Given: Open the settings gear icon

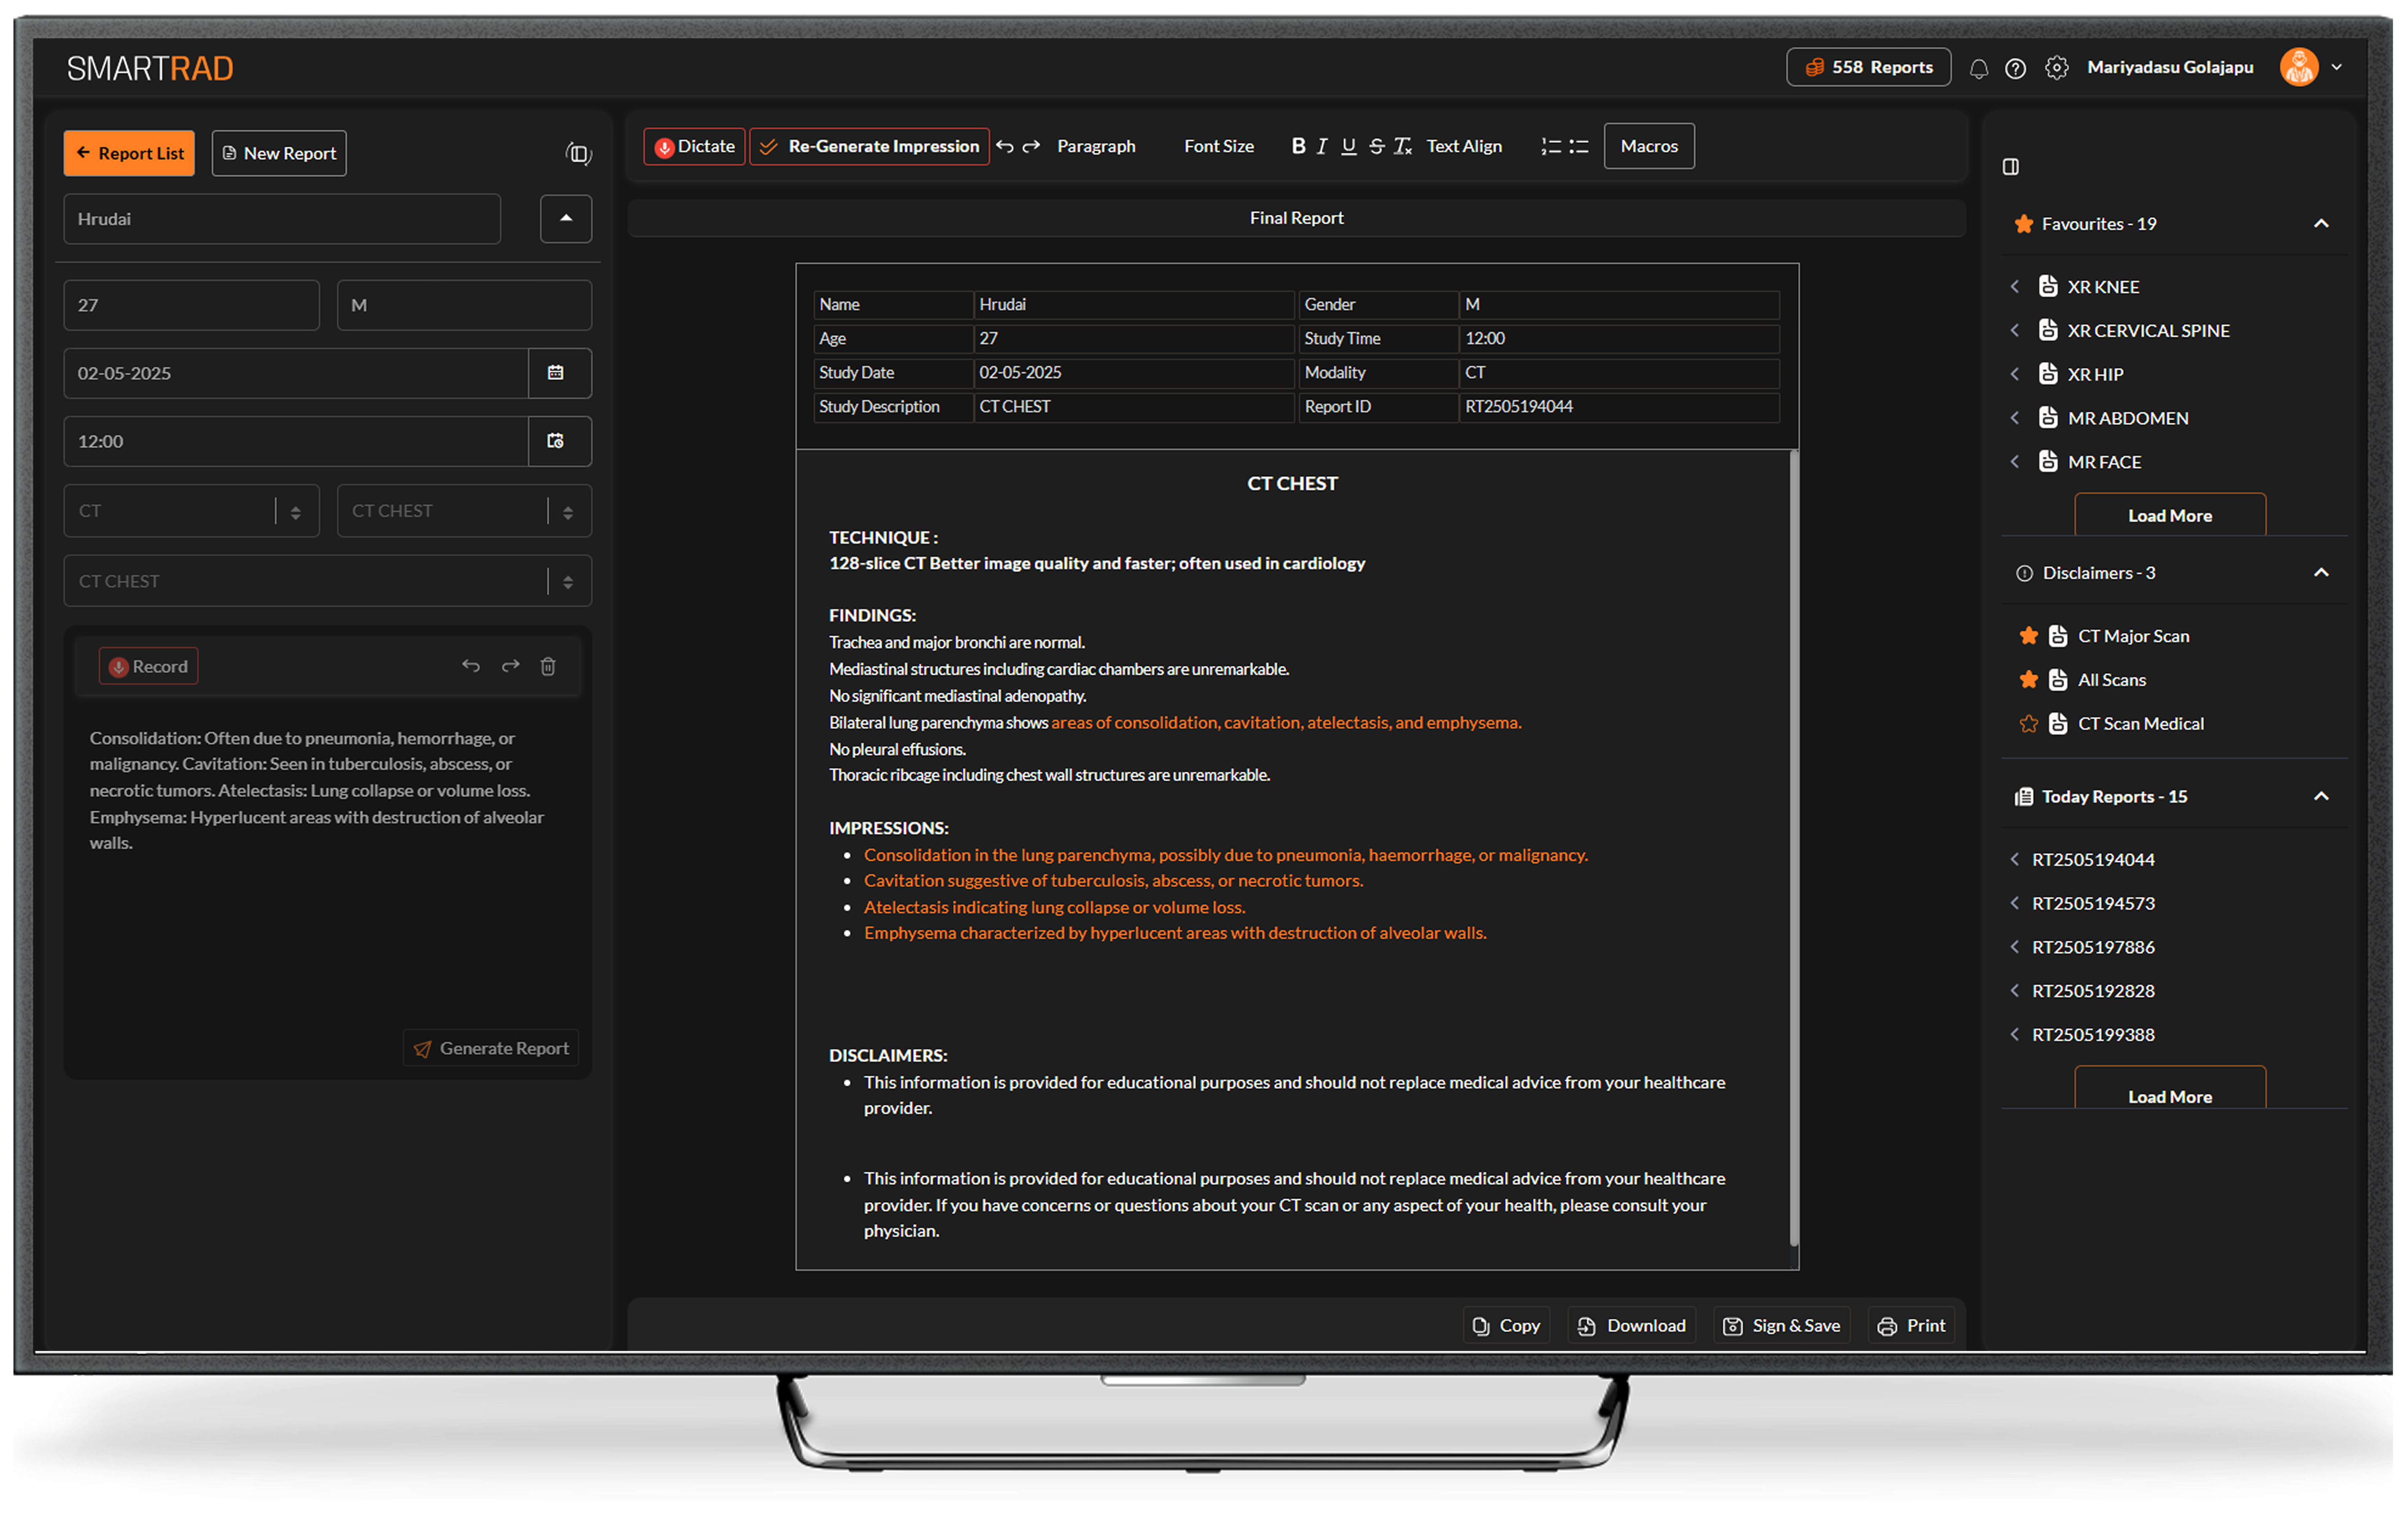Looking at the screenshot, I should (2057, 67).
